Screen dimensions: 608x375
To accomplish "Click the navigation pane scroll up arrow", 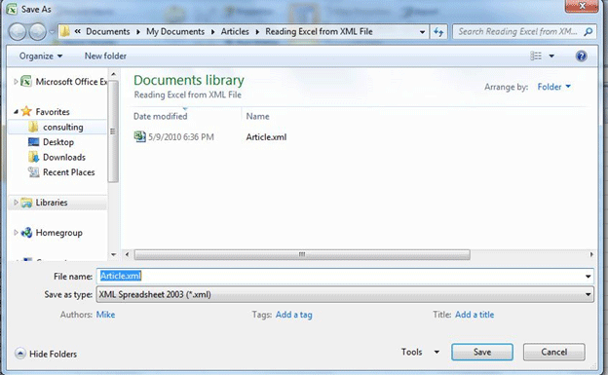I will pyautogui.click(x=113, y=74).
